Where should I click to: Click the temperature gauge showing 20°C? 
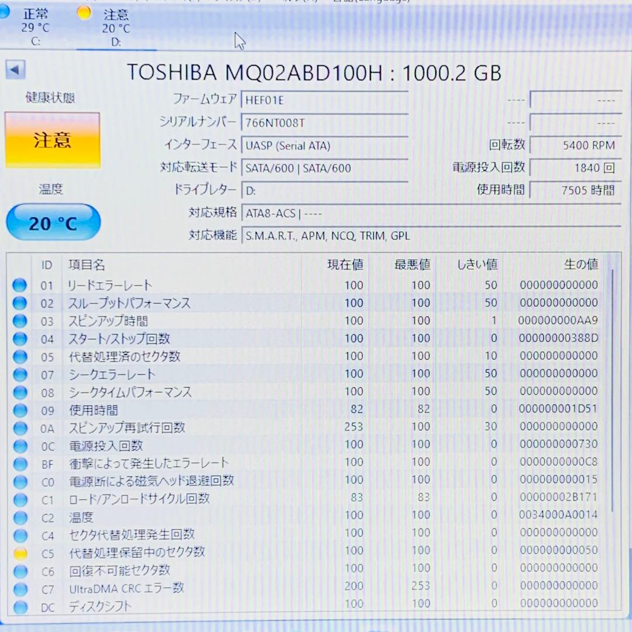[x=53, y=222]
